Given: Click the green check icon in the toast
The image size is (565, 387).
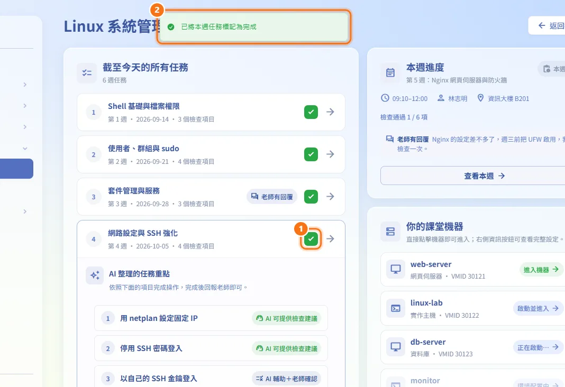Looking at the screenshot, I should (x=171, y=27).
